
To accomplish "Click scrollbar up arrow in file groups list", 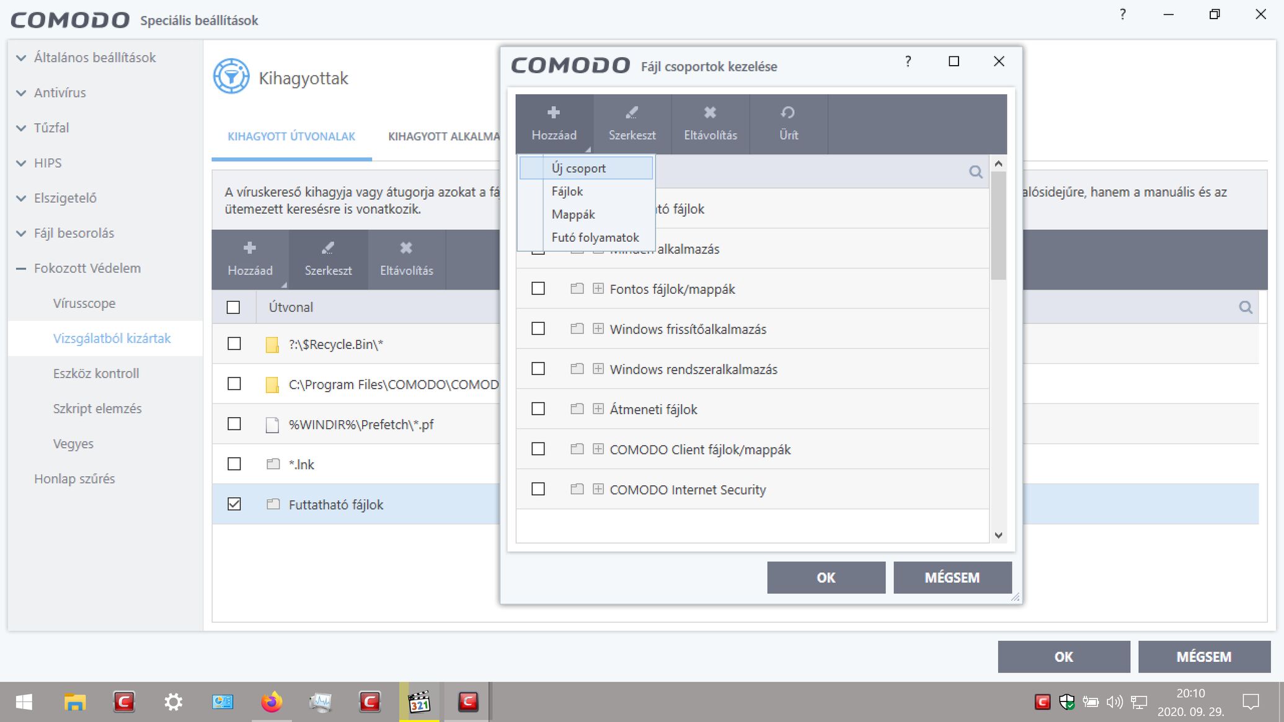I will click(998, 164).
